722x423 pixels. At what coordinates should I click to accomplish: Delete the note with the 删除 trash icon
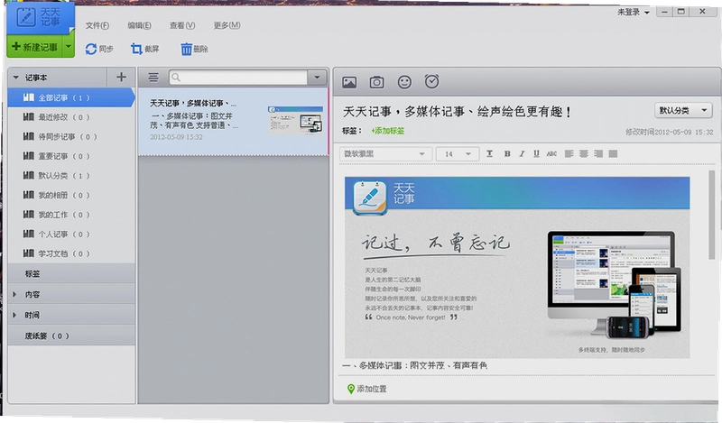[186, 49]
